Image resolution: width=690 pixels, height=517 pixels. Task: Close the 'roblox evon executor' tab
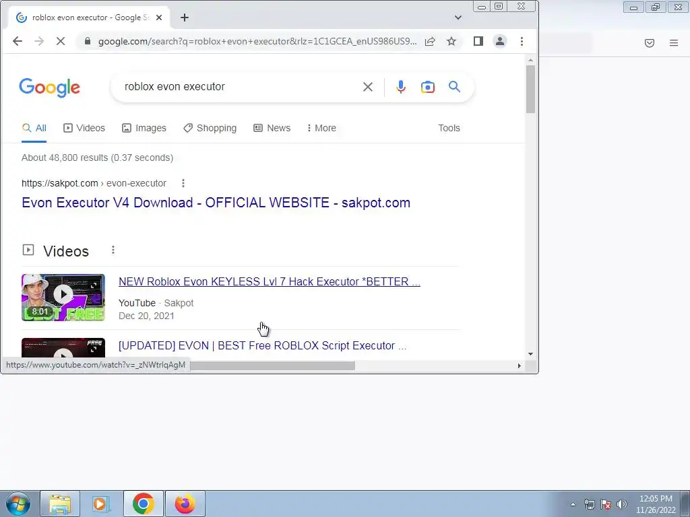click(159, 18)
